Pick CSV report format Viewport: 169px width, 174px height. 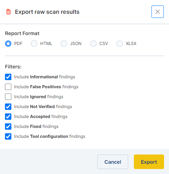[x=93, y=44]
